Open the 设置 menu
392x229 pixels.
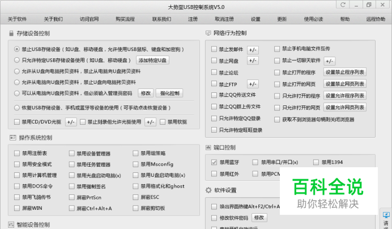coord(255,19)
